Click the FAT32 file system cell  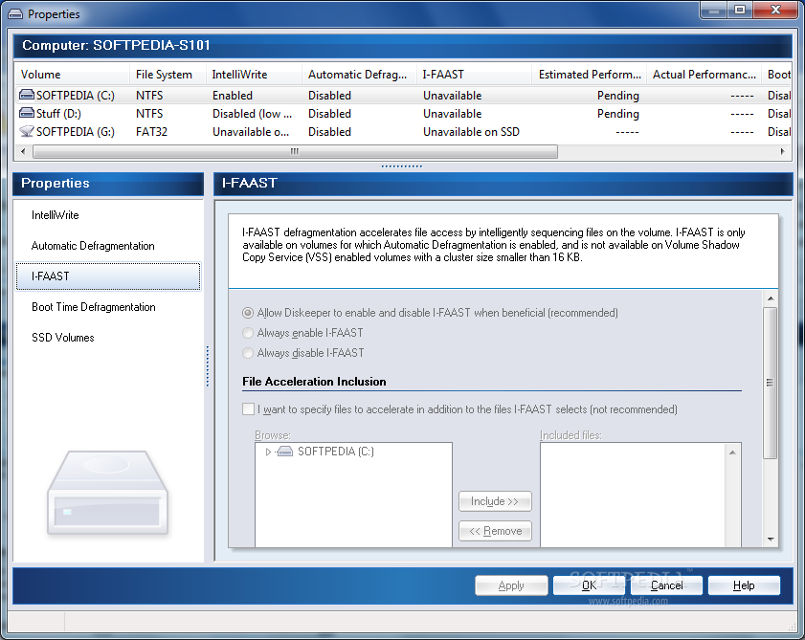pyautogui.click(x=151, y=132)
